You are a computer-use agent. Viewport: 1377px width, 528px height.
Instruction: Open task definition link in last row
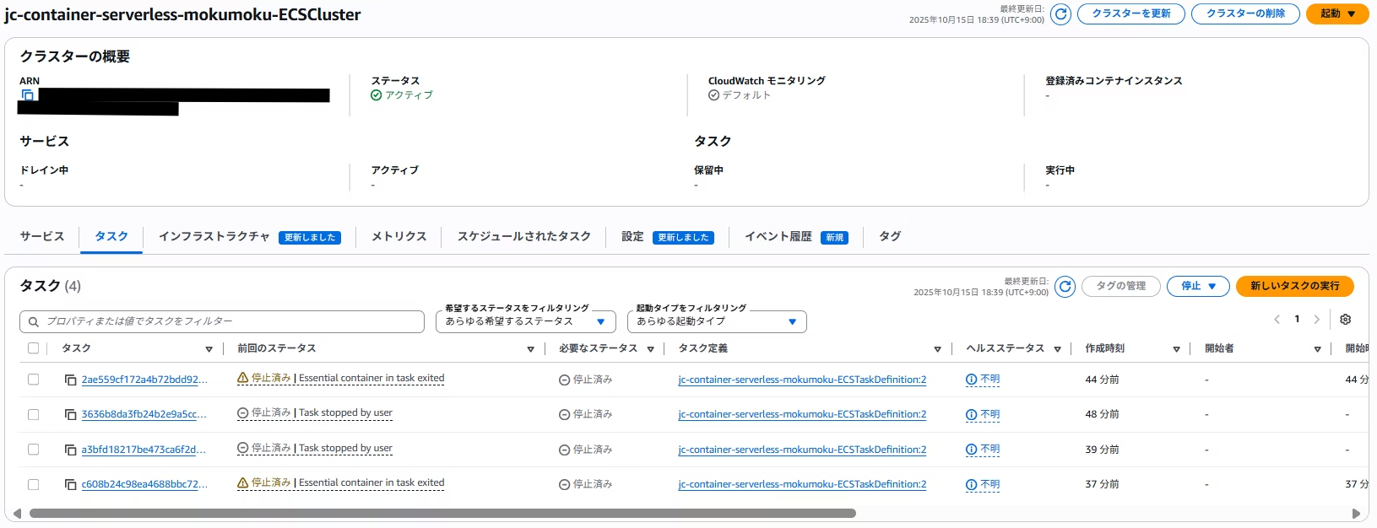802,485
